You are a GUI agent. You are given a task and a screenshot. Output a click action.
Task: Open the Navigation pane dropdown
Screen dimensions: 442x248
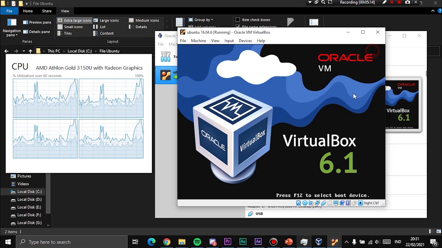click(12, 33)
